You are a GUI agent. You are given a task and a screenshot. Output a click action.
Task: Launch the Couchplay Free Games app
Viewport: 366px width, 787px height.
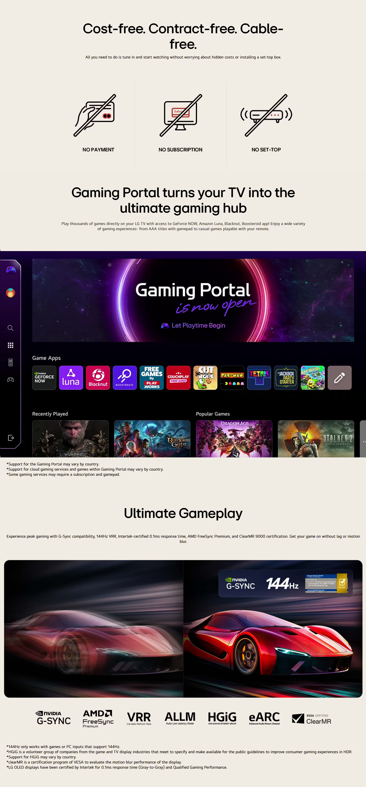[178, 378]
